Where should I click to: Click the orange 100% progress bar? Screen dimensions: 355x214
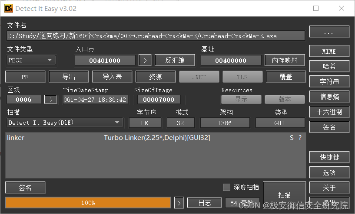pyautogui.click(x=88, y=202)
